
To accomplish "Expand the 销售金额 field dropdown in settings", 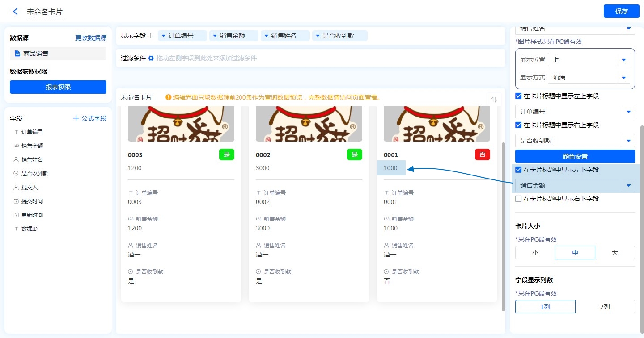I will (x=628, y=185).
